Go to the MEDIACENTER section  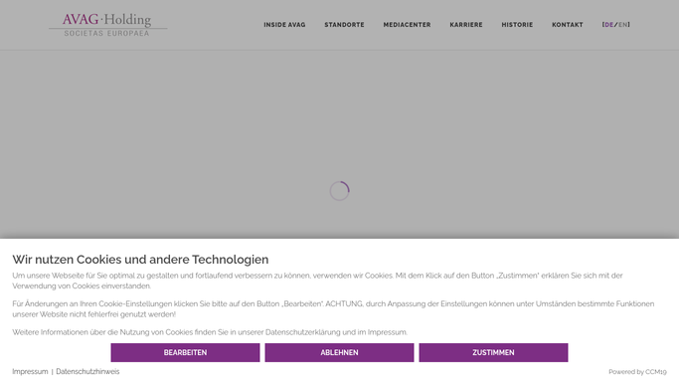[x=407, y=25]
